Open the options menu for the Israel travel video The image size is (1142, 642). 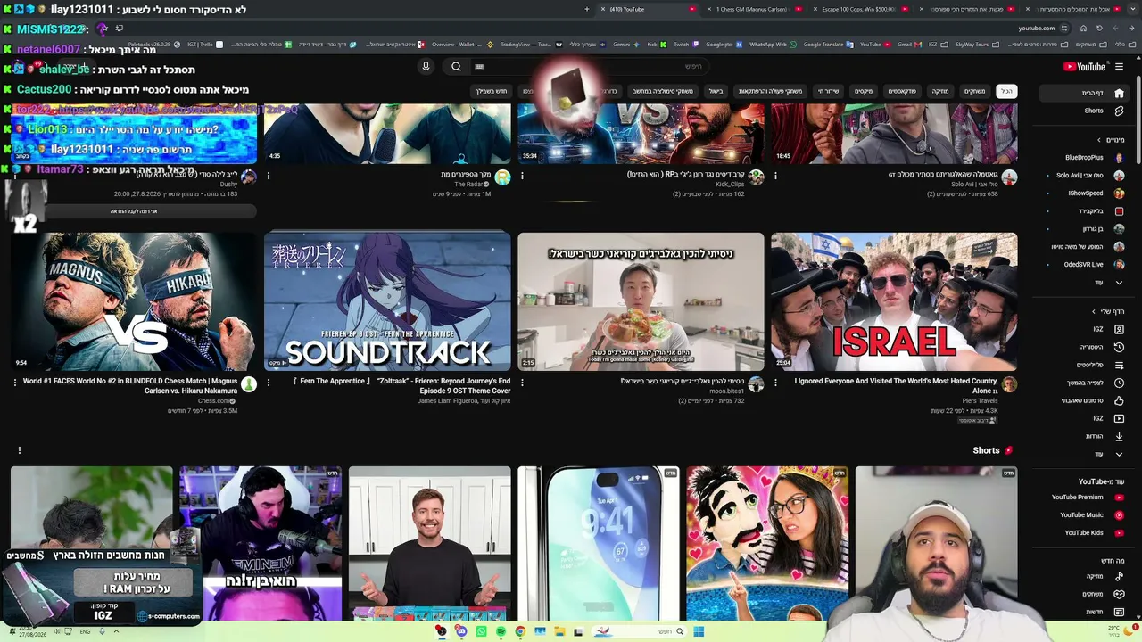pos(775,383)
